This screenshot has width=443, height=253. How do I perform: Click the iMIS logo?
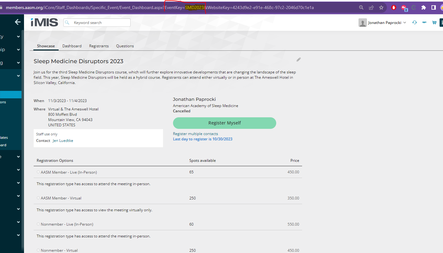pos(44,22)
